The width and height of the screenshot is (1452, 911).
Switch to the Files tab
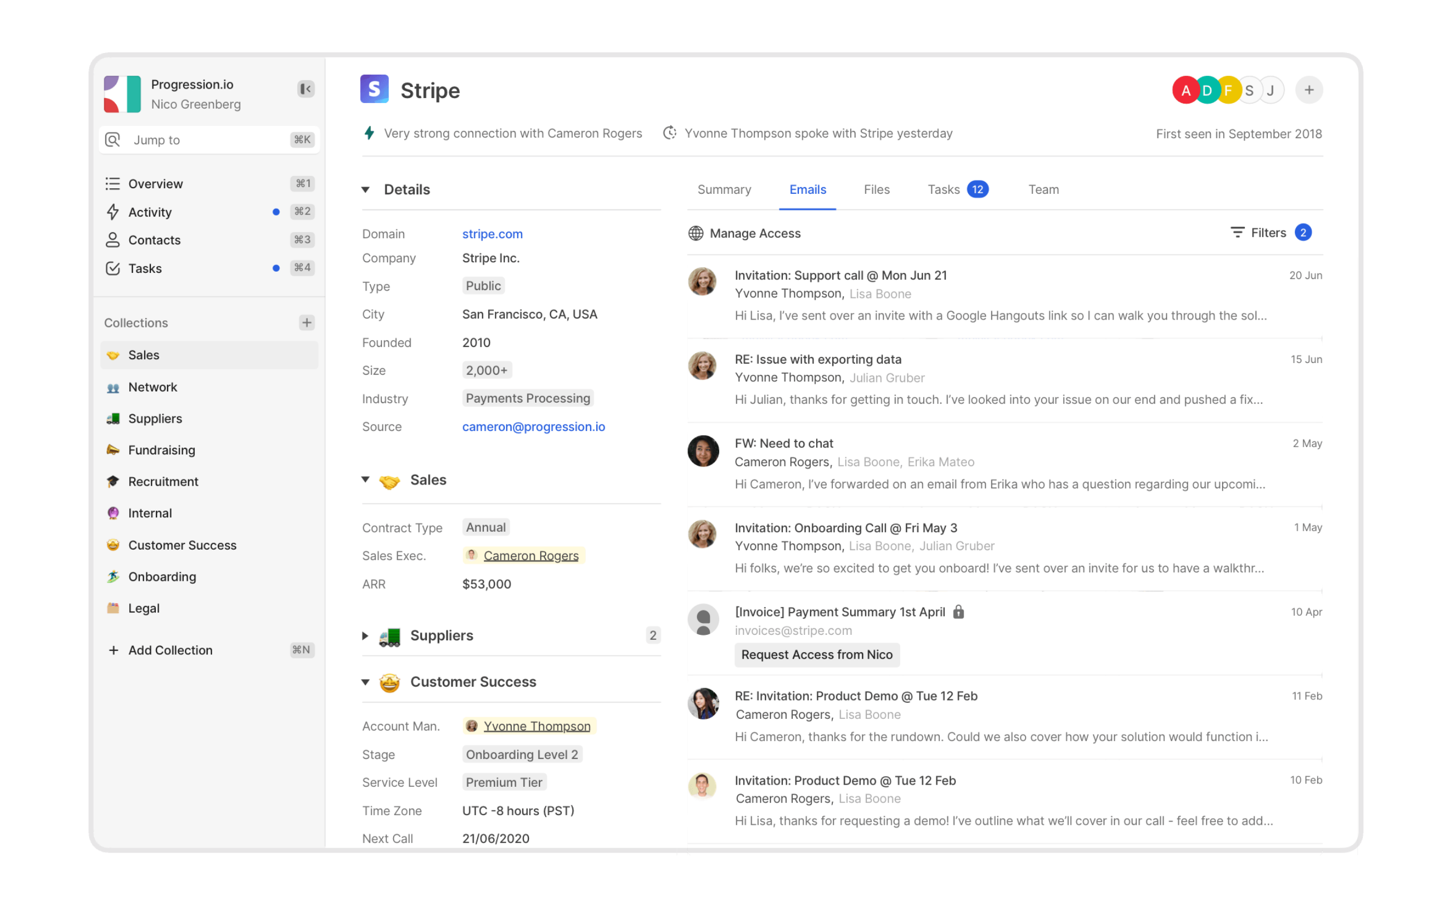876,189
